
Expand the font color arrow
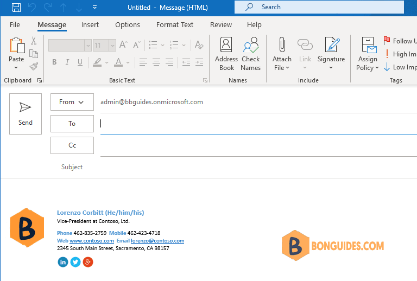pyautogui.click(x=128, y=63)
